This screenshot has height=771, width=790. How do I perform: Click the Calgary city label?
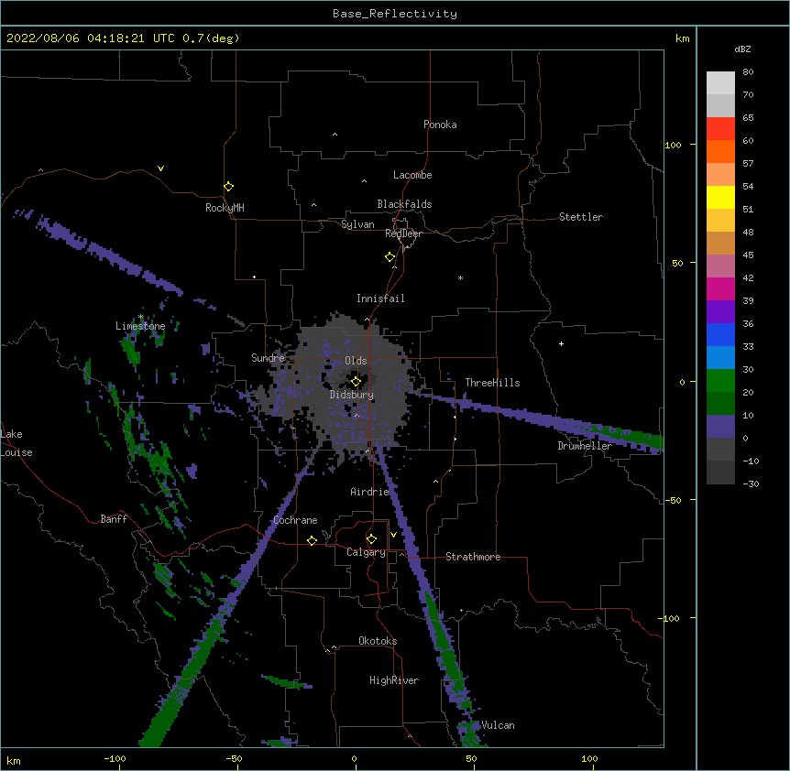(366, 552)
